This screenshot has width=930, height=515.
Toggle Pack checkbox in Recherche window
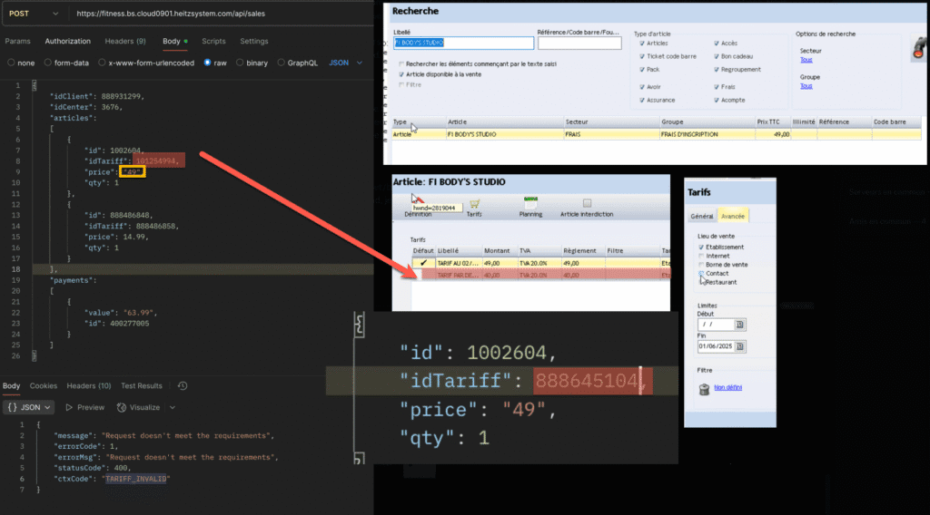click(642, 69)
